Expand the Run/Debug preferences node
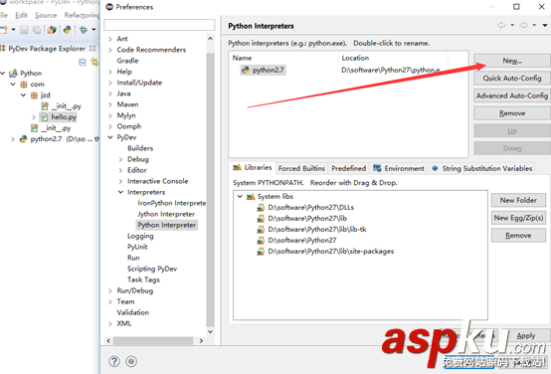The image size is (551, 374). pyautogui.click(x=110, y=290)
